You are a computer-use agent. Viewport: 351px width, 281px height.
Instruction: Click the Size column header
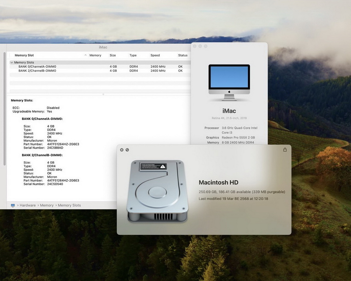[113, 55]
